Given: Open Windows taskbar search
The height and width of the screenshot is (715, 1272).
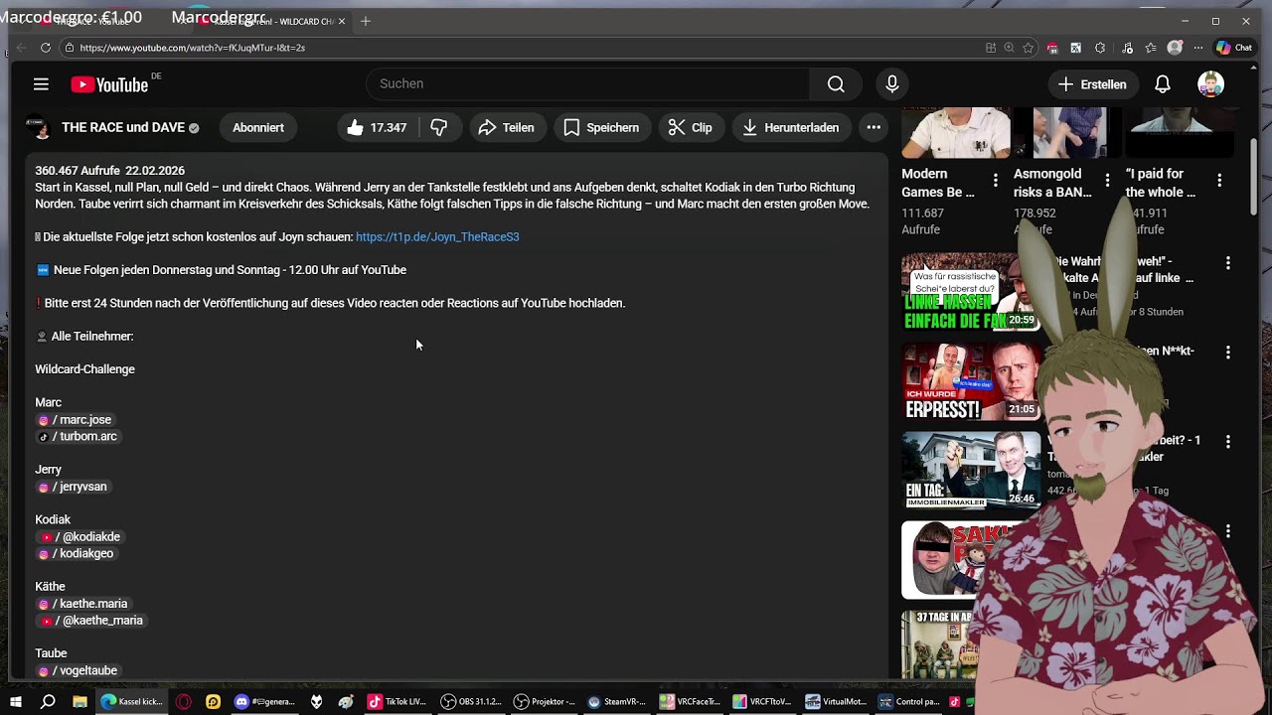Looking at the screenshot, I should click(x=48, y=702).
